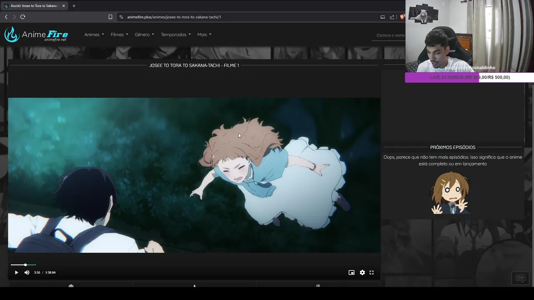This screenshot has width=534, height=300.
Task: Click the download icon below player
Action: click(x=194, y=286)
